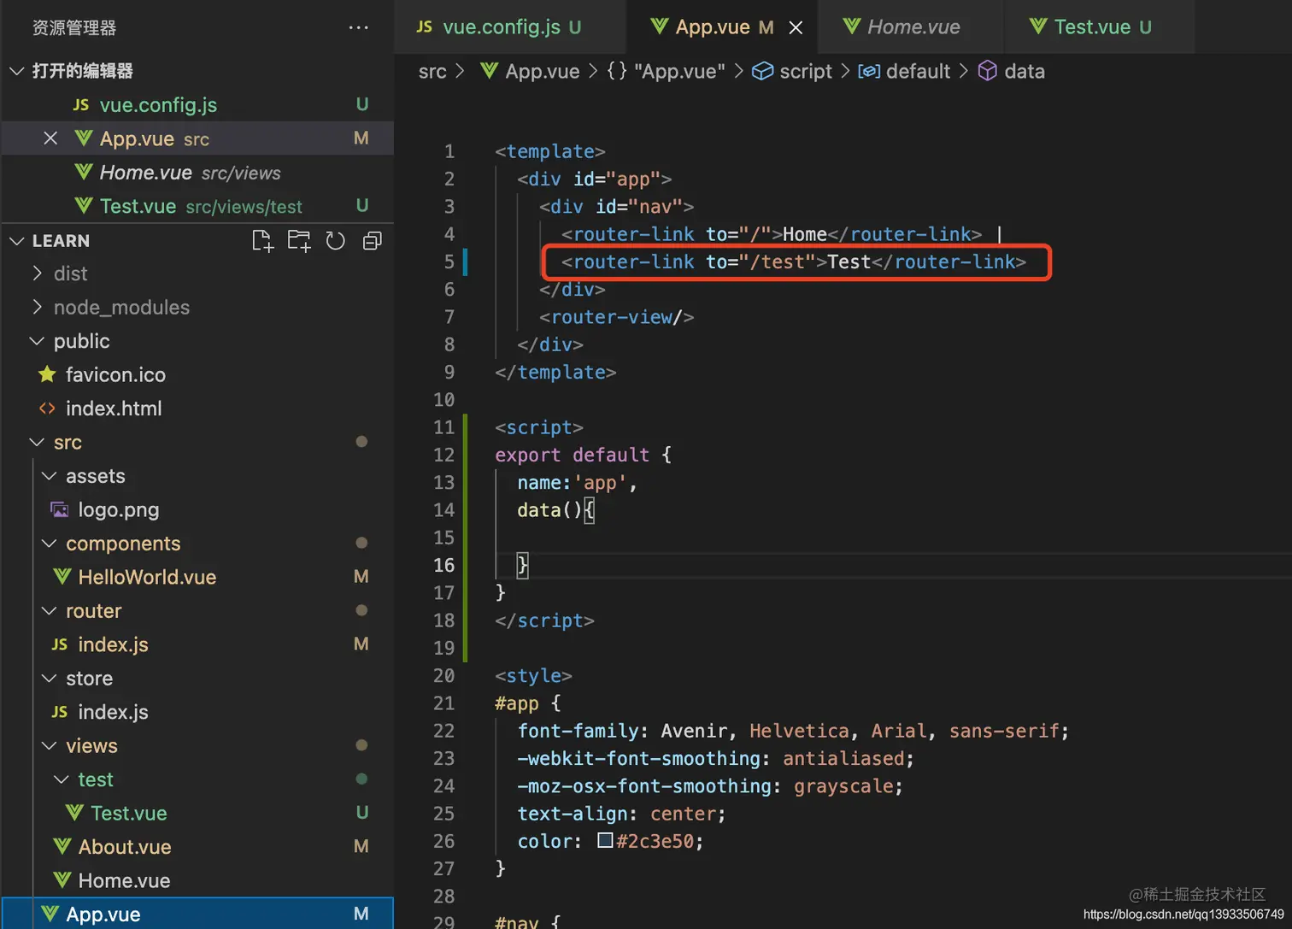1292x929 pixels.
Task: Click the data breadcrumb segment
Action: click(1012, 72)
